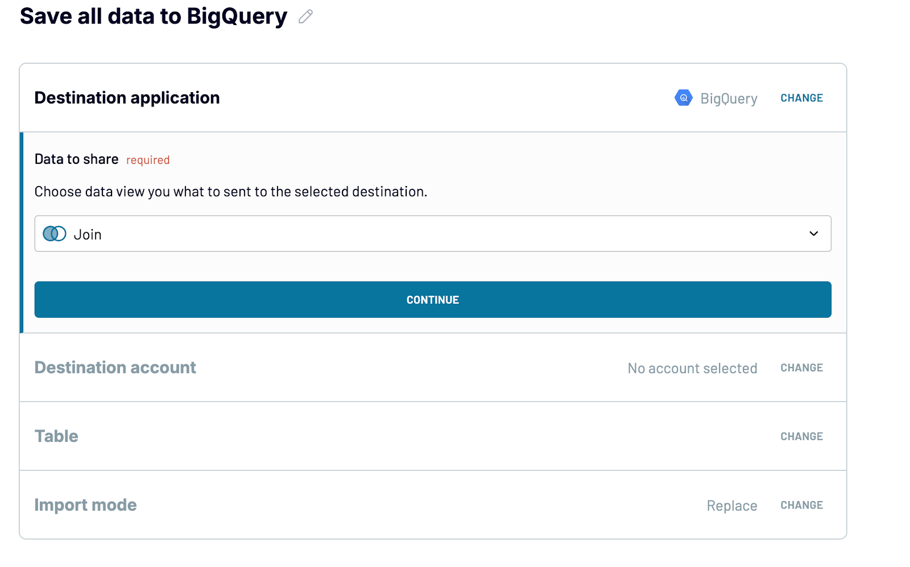Select the Table section header
910x567 pixels.
56,436
